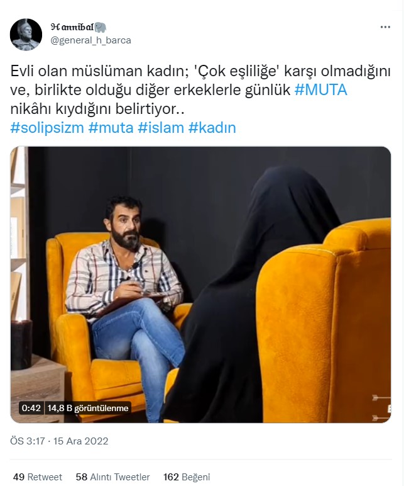Play the embedded interview video

(200, 285)
